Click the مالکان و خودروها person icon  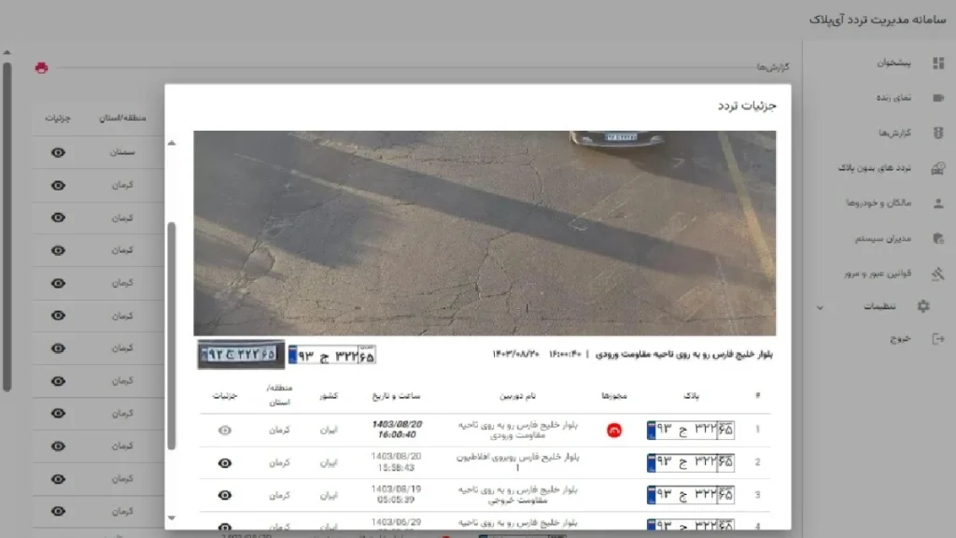937,203
